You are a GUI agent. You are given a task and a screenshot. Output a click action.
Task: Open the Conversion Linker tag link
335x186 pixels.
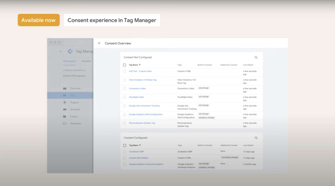click(x=137, y=88)
